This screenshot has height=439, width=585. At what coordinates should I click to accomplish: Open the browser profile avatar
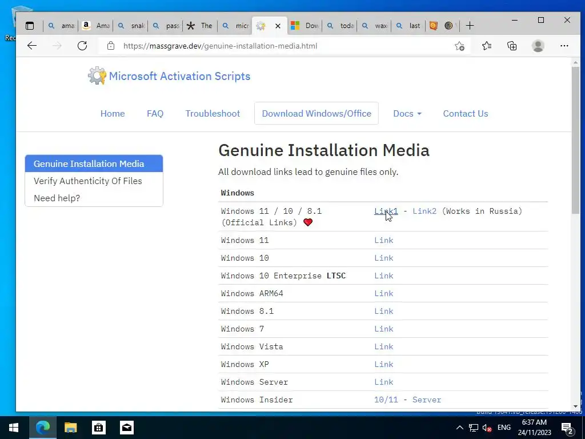pyautogui.click(x=538, y=46)
